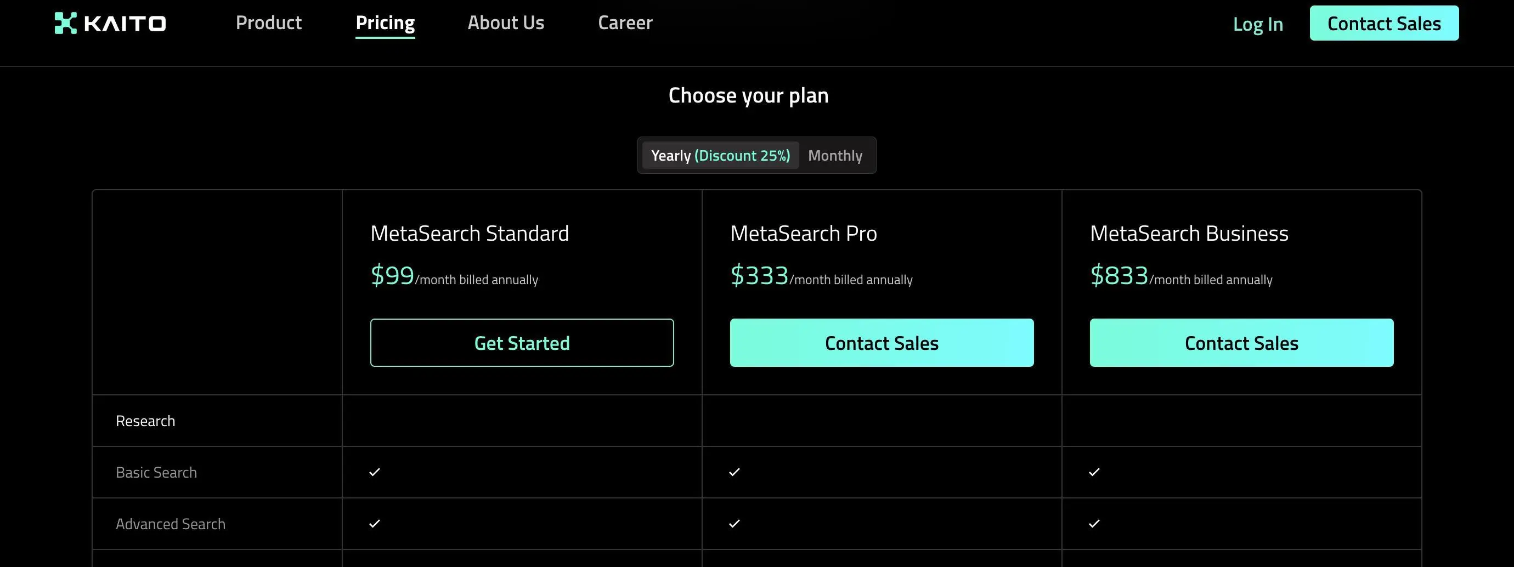The image size is (1514, 567).
Task: Click Get Started for MetaSearch Standard
Action: click(x=522, y=343)
